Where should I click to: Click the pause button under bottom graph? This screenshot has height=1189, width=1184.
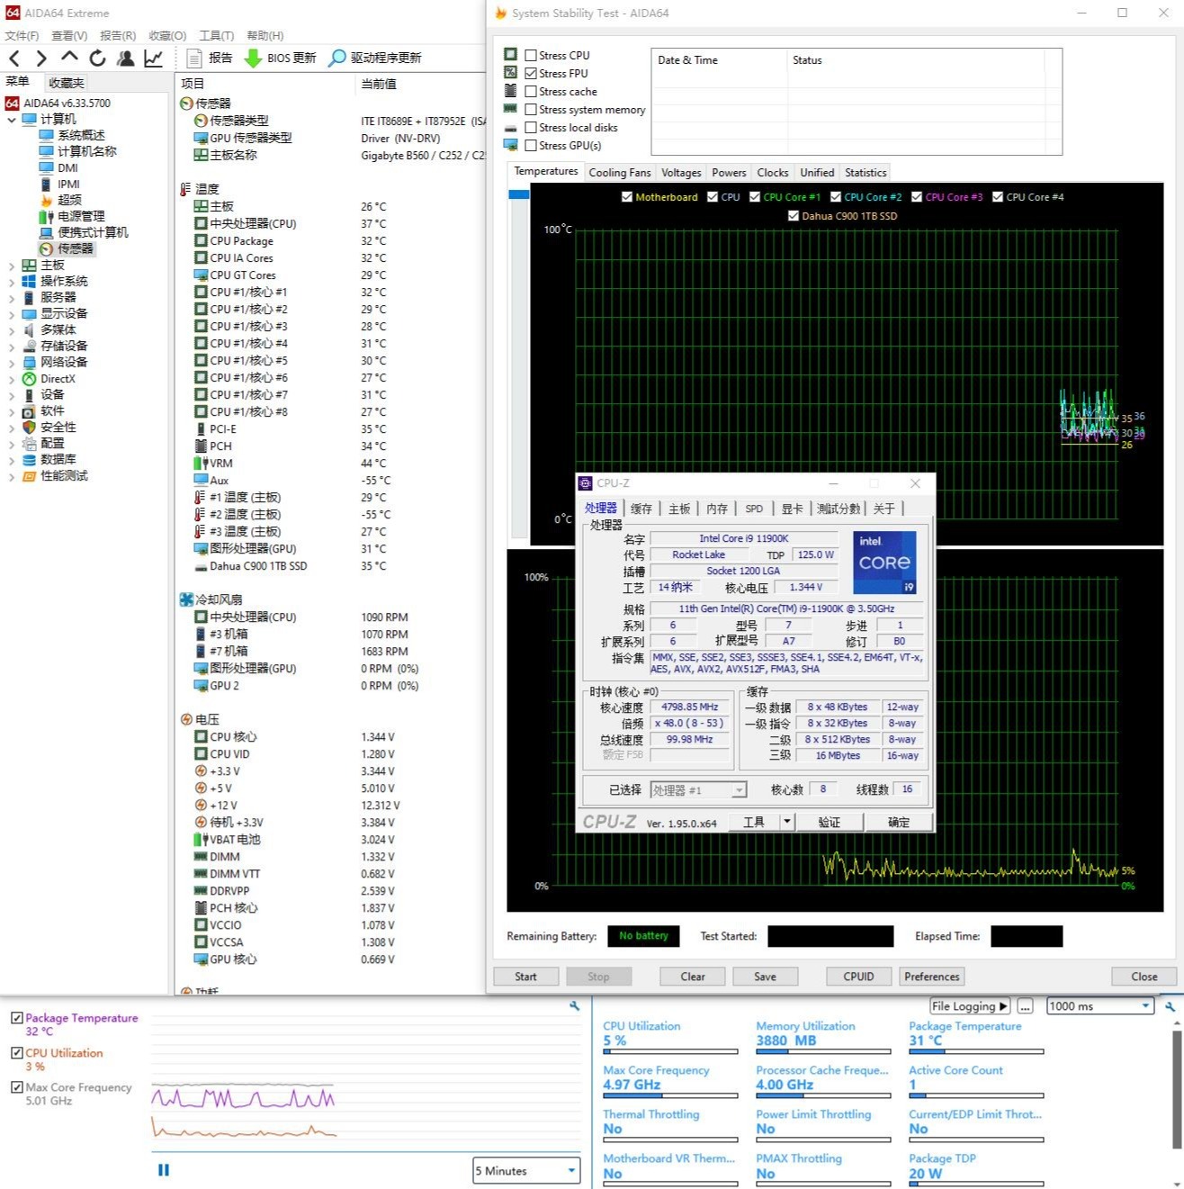164,1170
